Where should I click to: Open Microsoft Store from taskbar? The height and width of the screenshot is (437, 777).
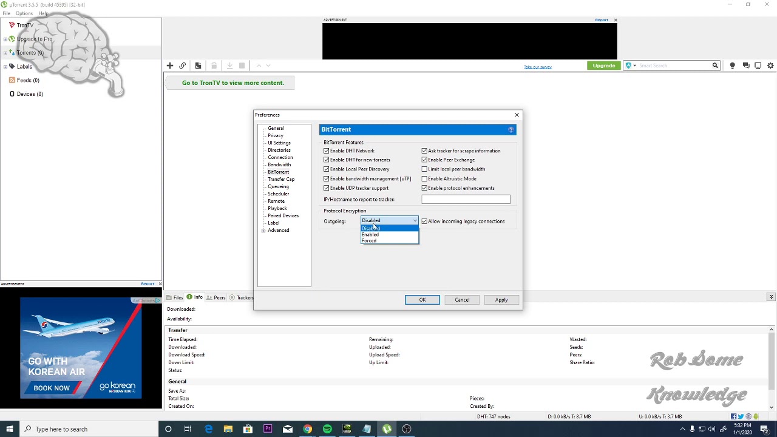pyautogui.click(x=248, y=429)
